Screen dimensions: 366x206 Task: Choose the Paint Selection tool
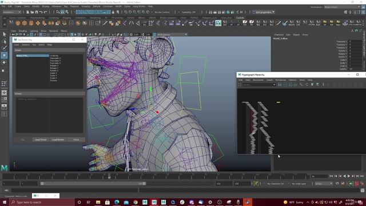pyautogui.click(x=4, y=48)
